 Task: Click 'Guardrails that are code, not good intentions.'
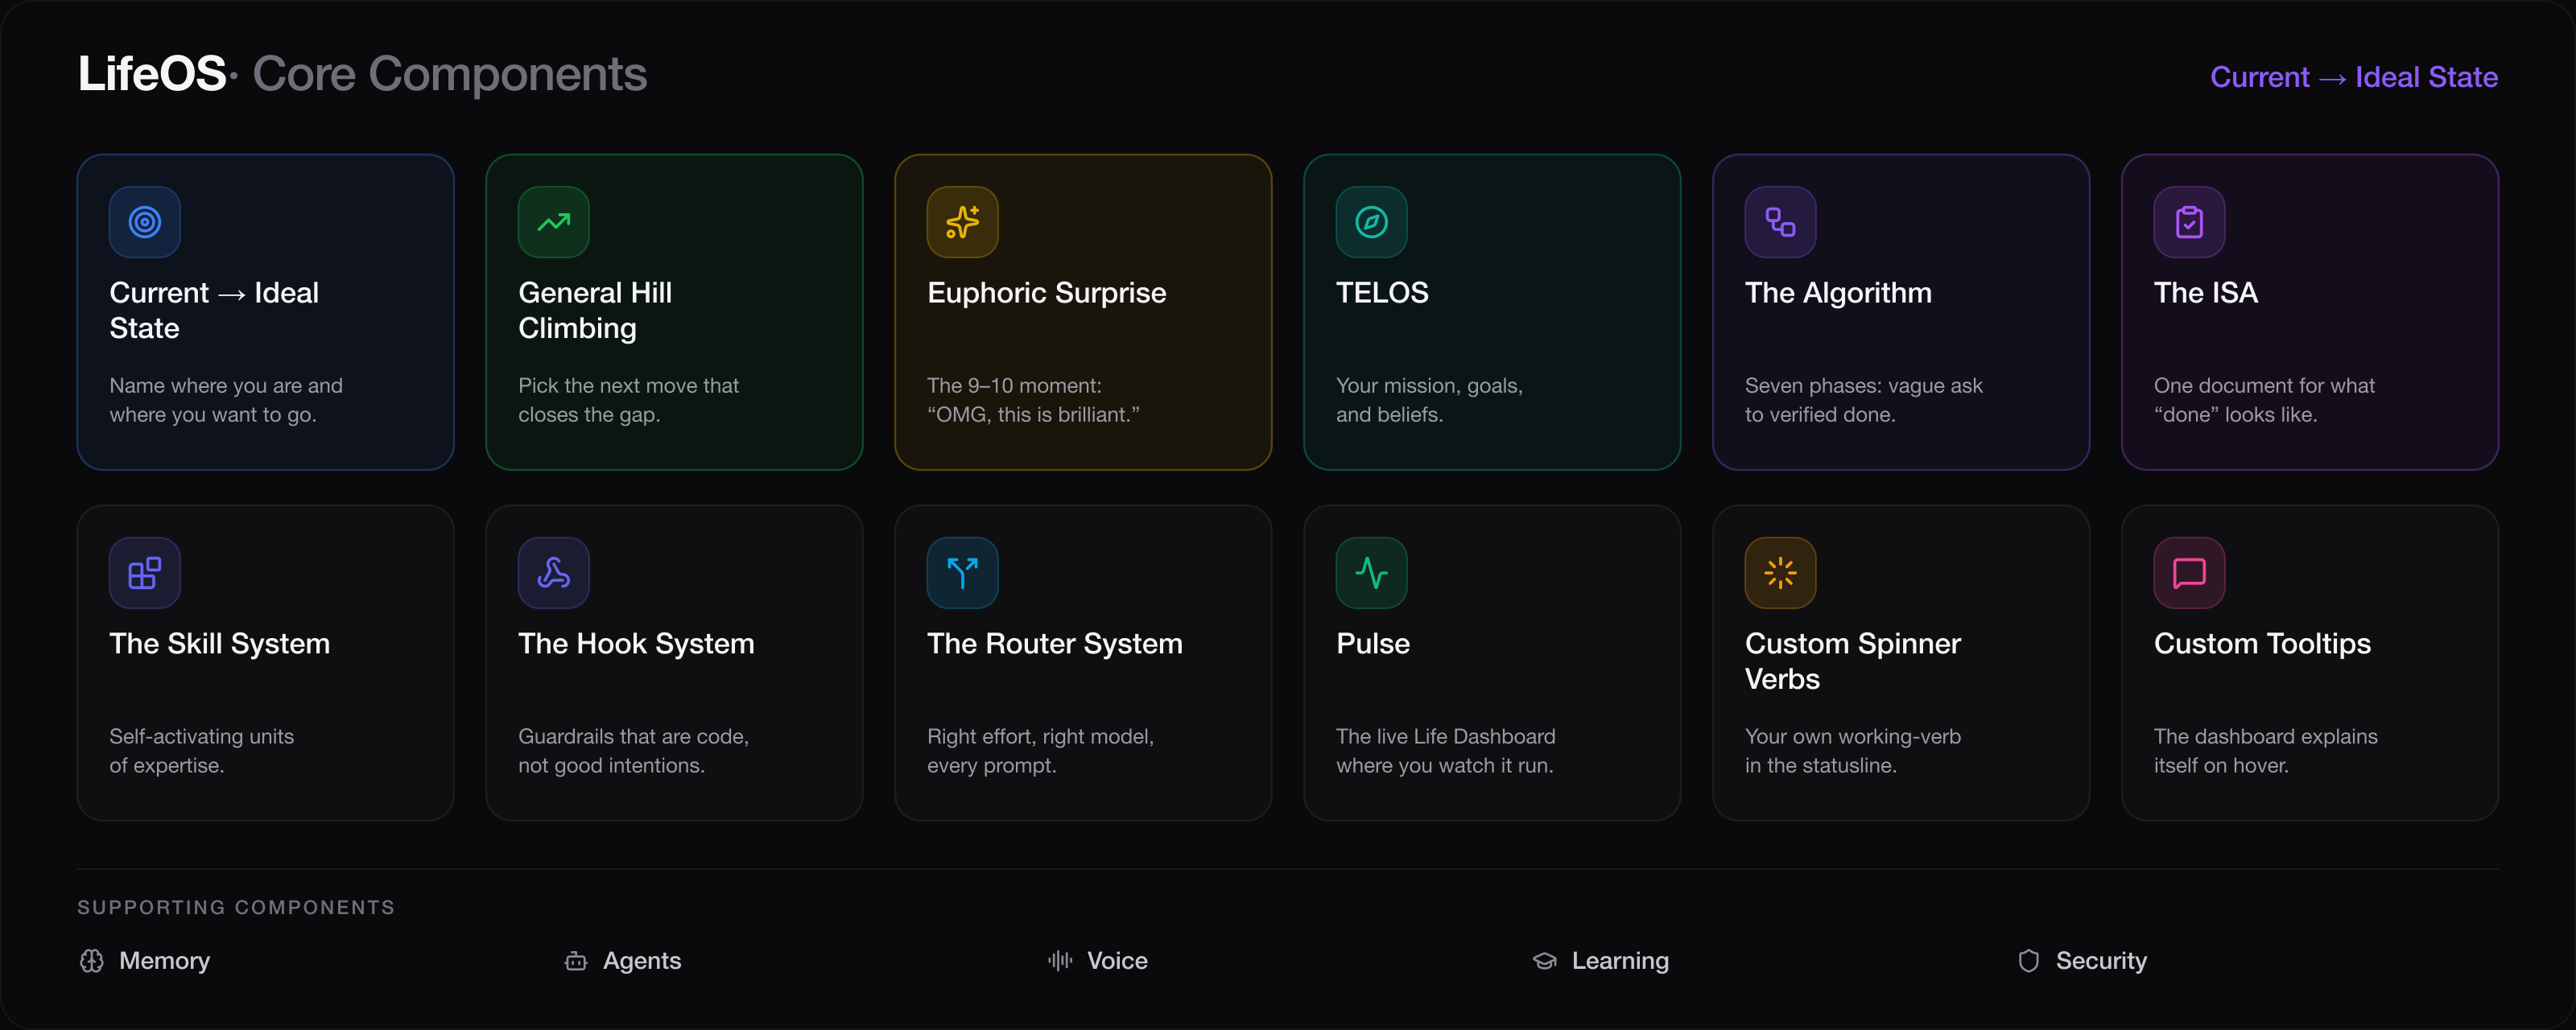(633, 751)
